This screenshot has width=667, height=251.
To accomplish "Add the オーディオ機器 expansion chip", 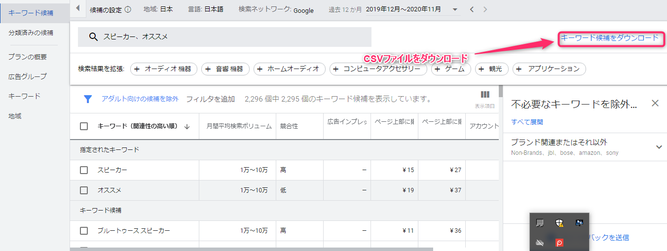I will pyautogui.click(x=164, y=69).
